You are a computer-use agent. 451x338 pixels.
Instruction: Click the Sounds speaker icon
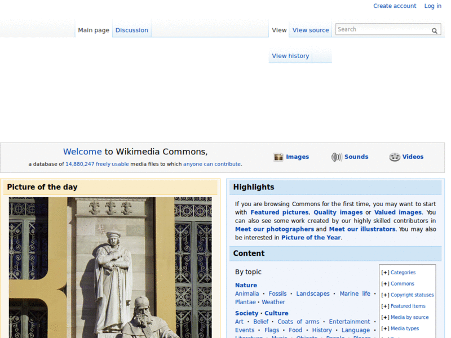(x=337, y=157)
